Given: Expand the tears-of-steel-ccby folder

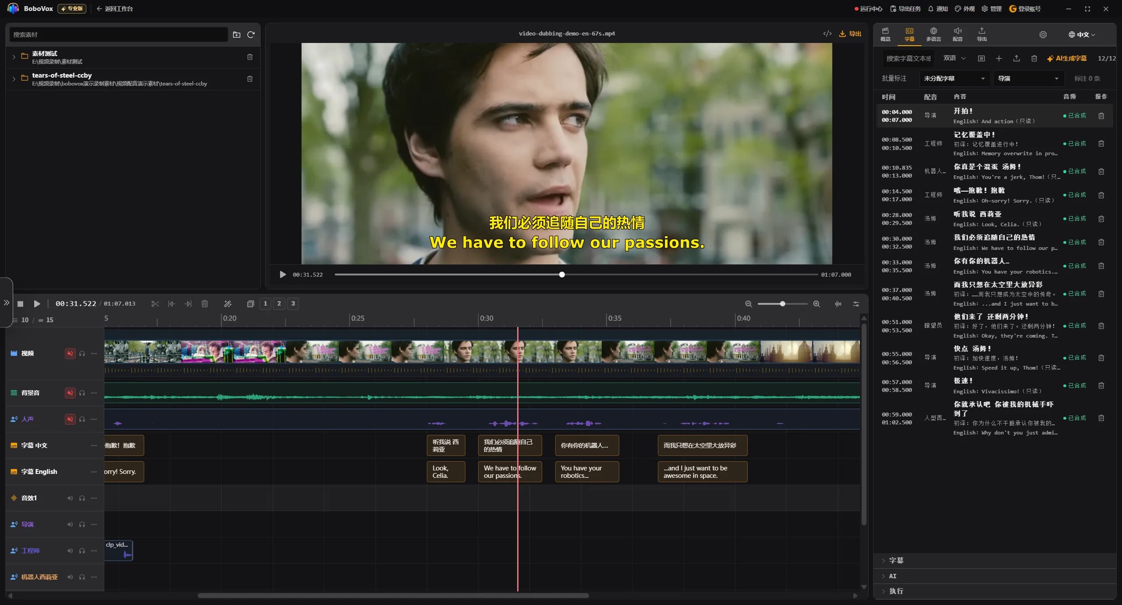Looking at the screenshot, I should coord(14,79).
